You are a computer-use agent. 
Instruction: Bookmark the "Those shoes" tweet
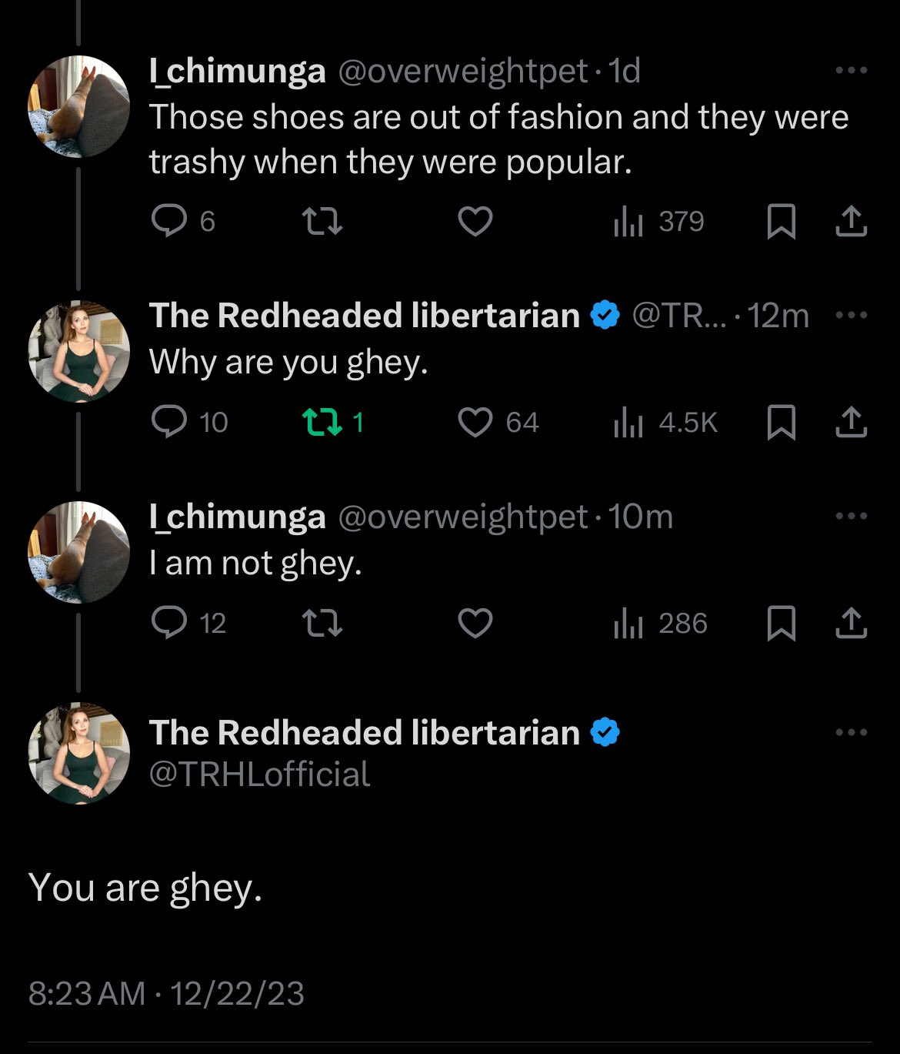pos(782,222)
